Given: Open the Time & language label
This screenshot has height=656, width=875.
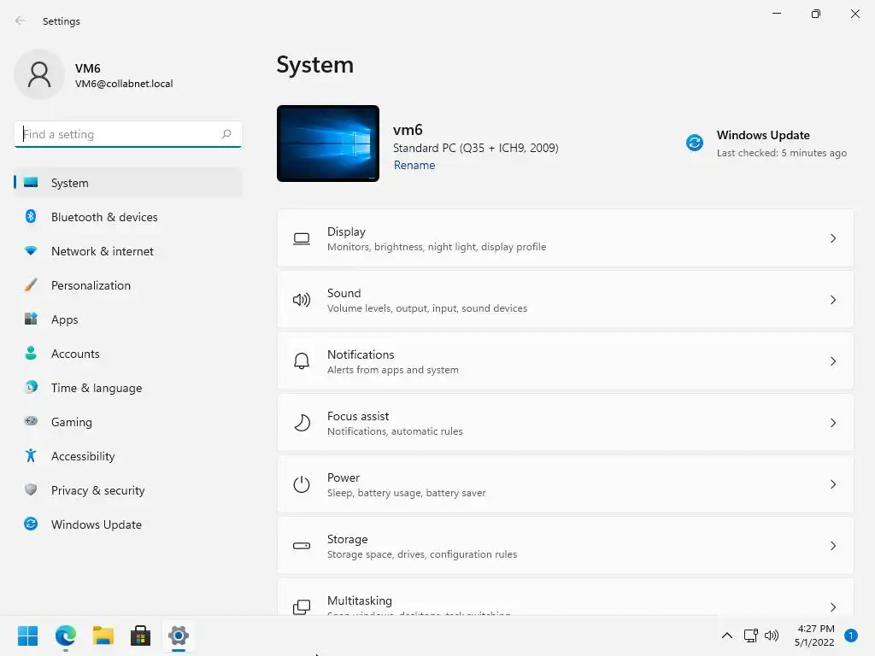Looking at the screenshot, I should click(x=97, y=388).
